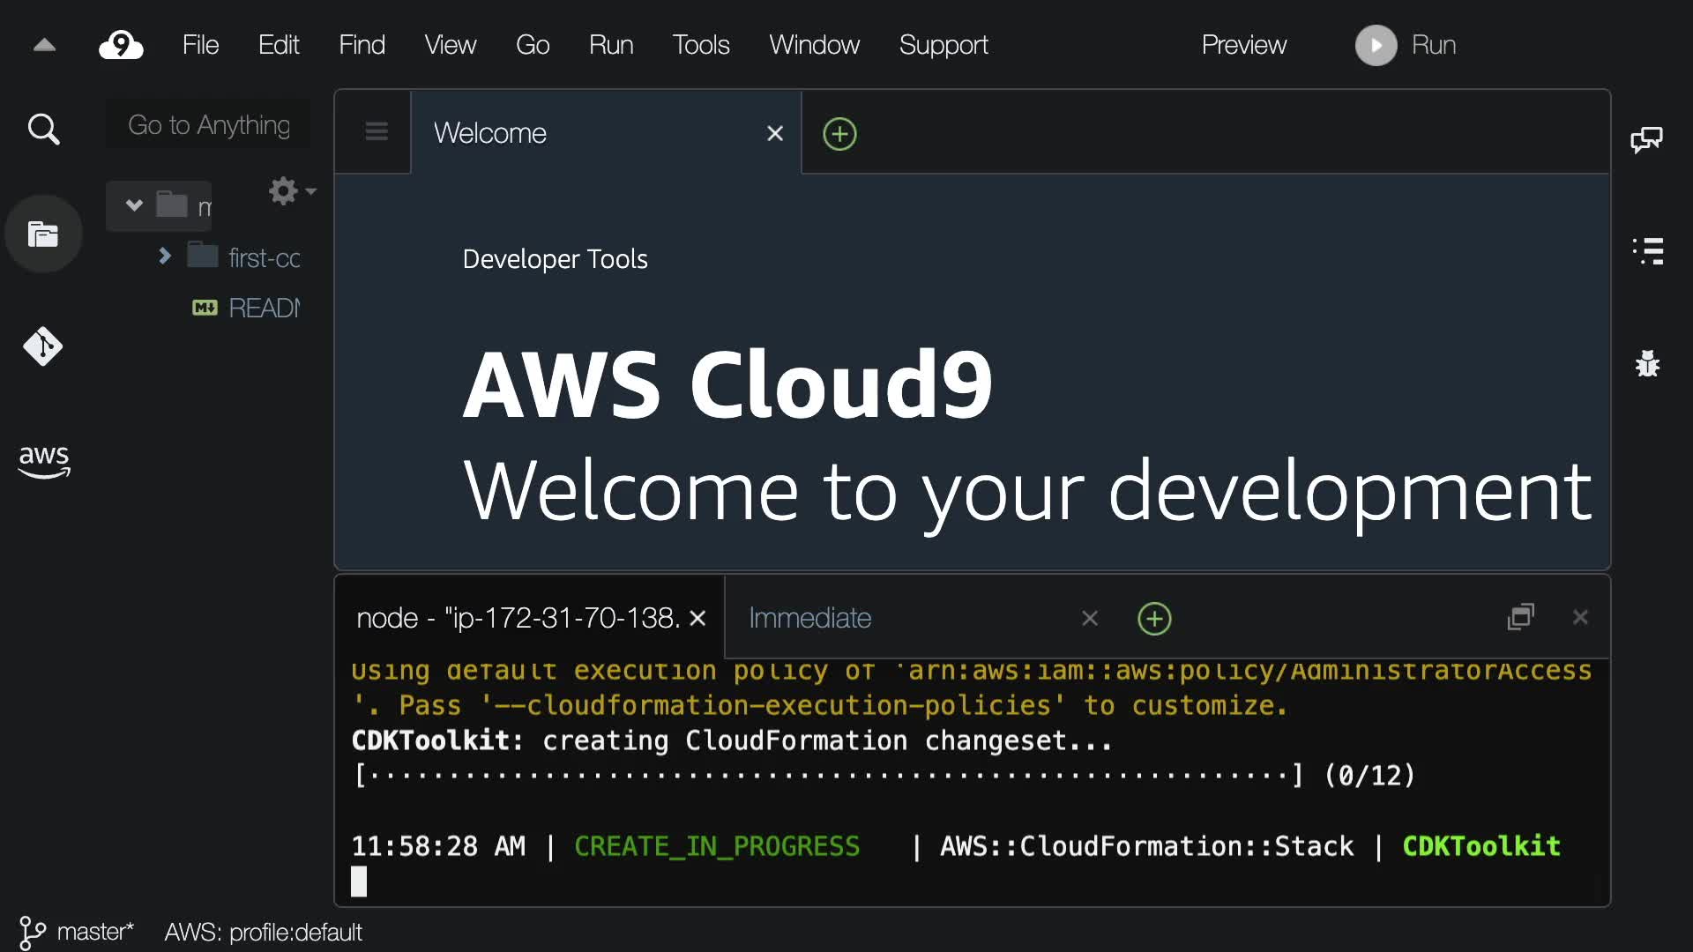Open new terminal tab with plus

tap(1154, 619)
